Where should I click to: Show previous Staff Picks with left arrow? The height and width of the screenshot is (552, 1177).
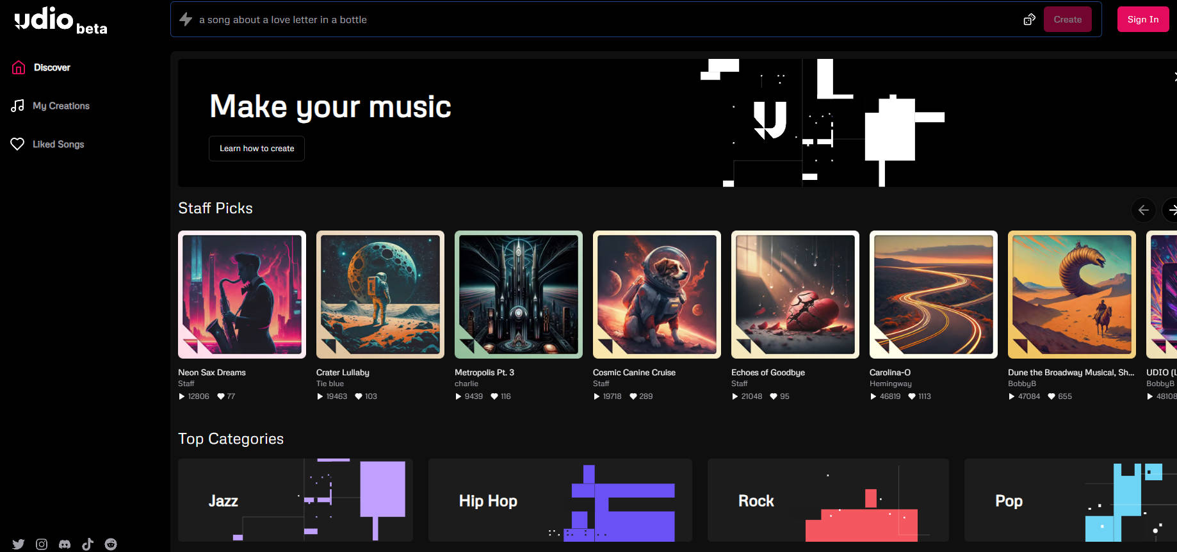click(x=1144, y=209)
